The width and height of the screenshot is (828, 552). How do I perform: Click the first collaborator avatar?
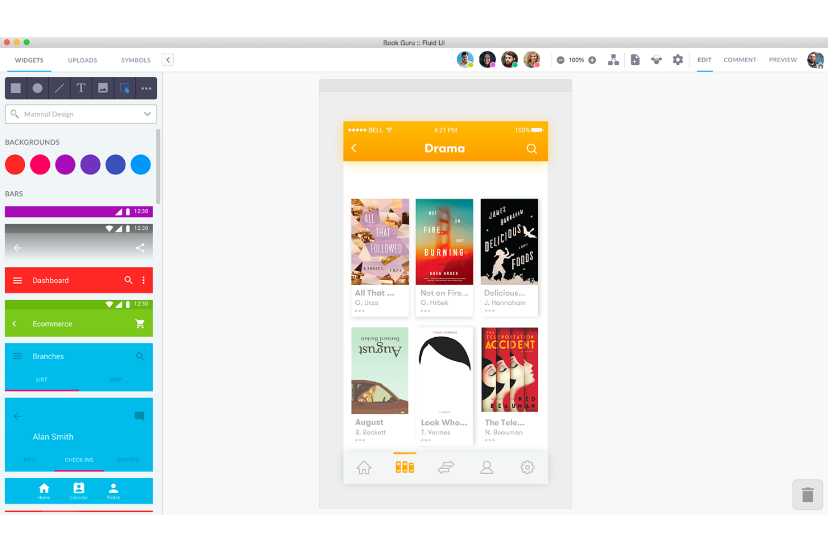[465, 59]
